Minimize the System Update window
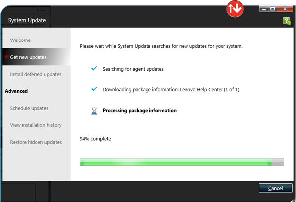The width and height of the screenshot is (296, 202). click(264, 9)
